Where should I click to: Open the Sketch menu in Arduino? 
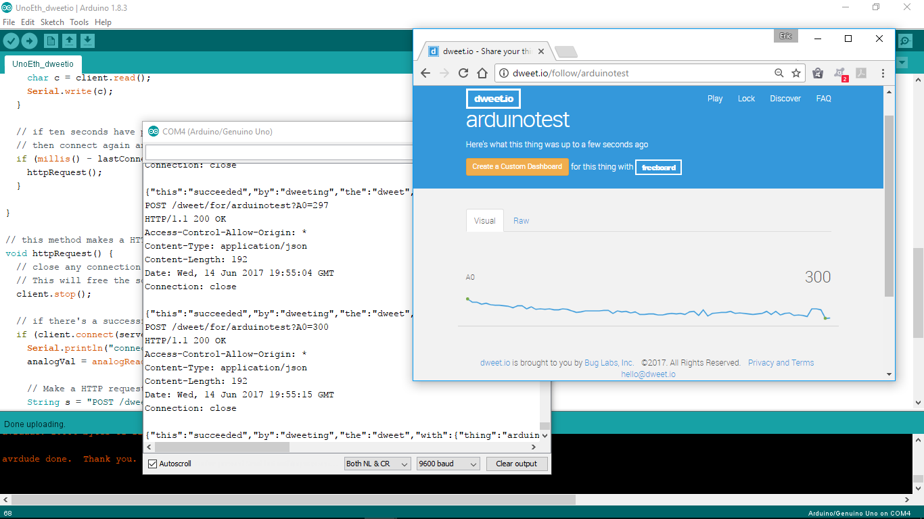[52, 22]
